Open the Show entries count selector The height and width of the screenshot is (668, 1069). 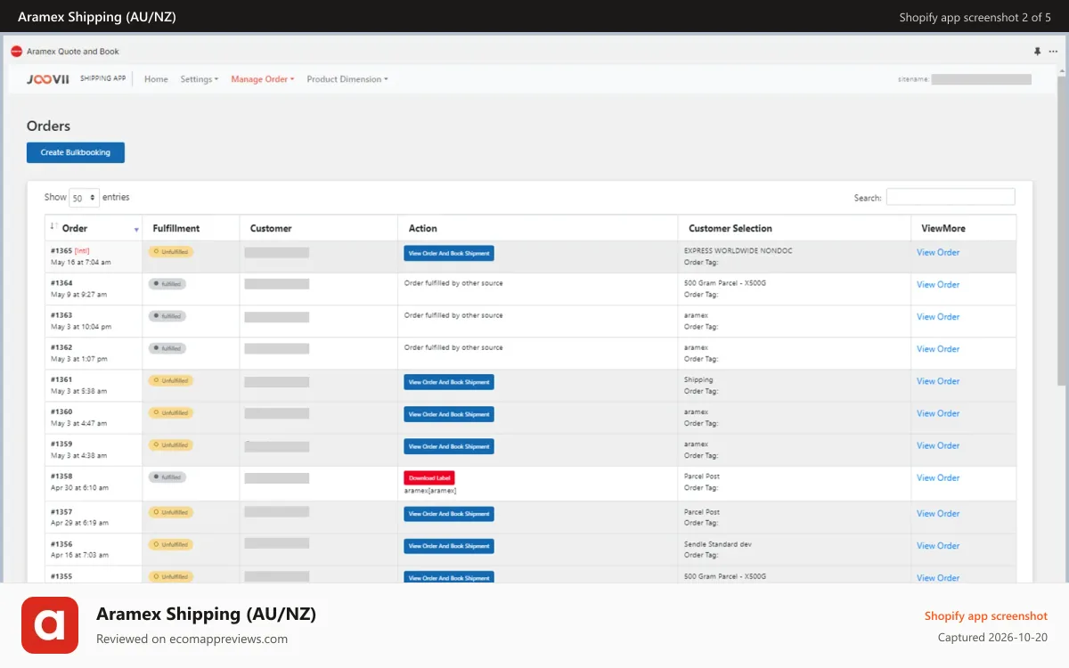coord(84,198)
